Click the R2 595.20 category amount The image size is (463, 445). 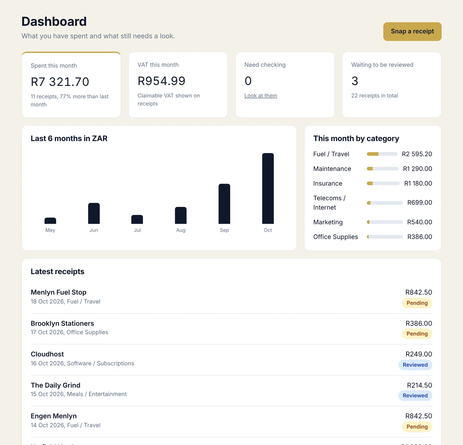point(417,154)
